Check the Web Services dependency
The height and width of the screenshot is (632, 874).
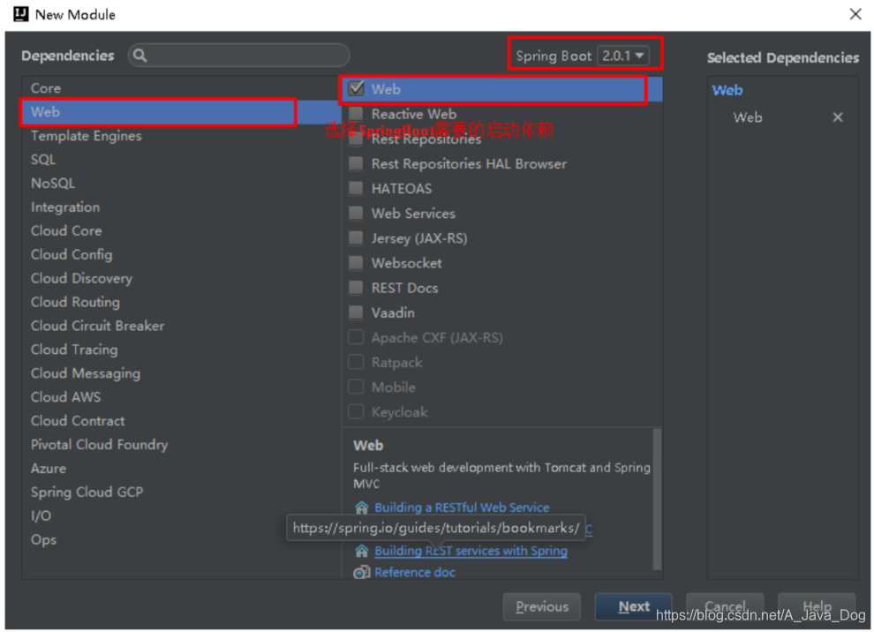point(356,213)
